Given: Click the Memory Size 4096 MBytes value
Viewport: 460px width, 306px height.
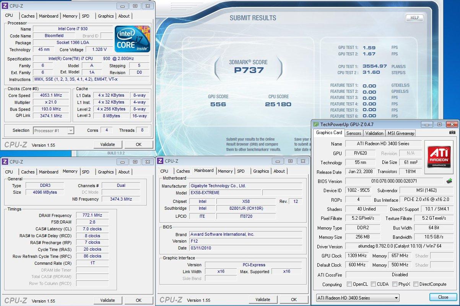Looking at the screenshot, I should (x=45, y=192).
